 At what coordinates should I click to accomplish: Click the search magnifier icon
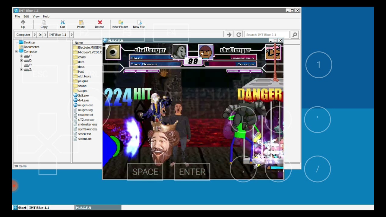[x=295, y=35]
